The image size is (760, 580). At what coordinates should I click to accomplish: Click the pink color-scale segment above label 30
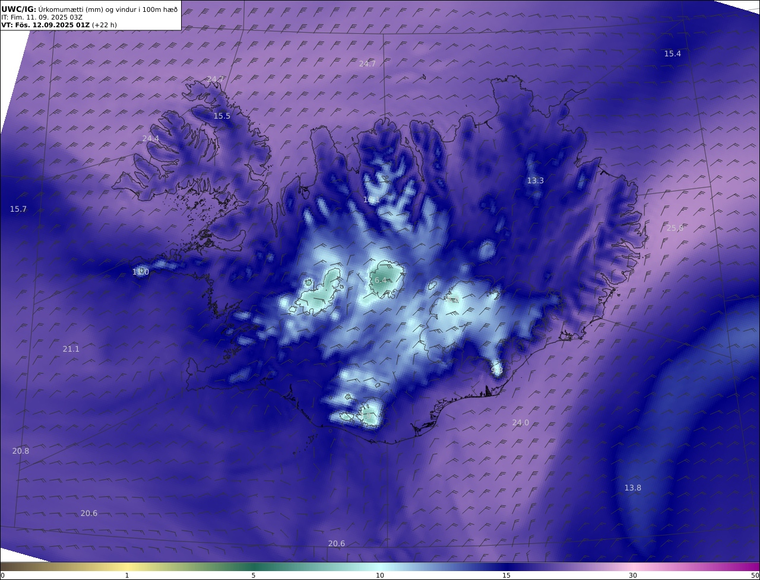633,566
